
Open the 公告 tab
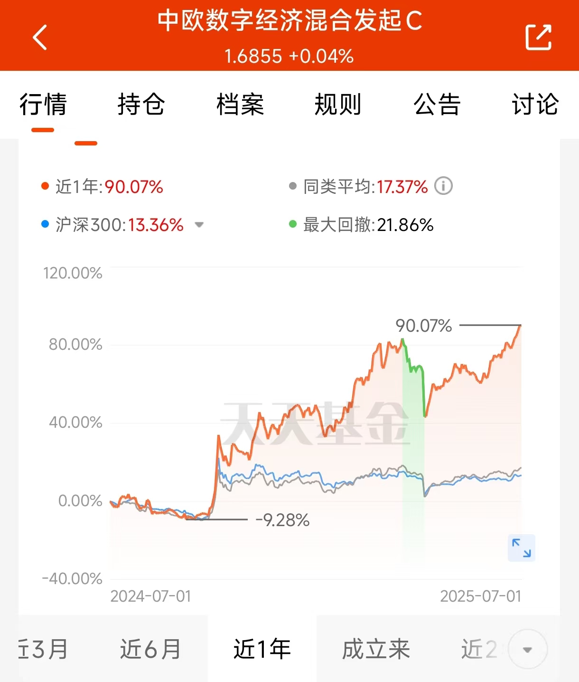tap(437, 105)
